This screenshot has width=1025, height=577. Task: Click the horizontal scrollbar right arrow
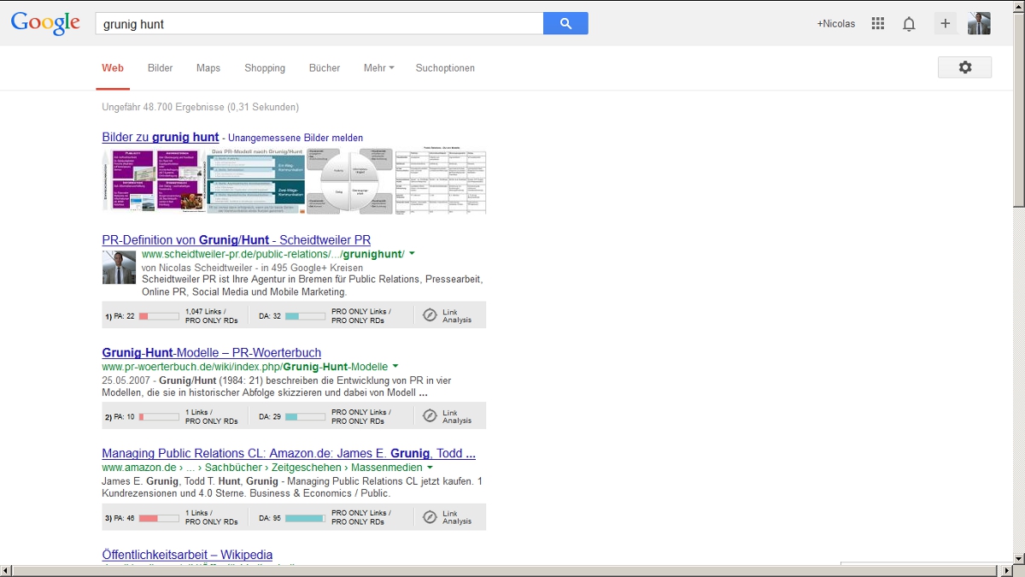(x=1005, y=570)
